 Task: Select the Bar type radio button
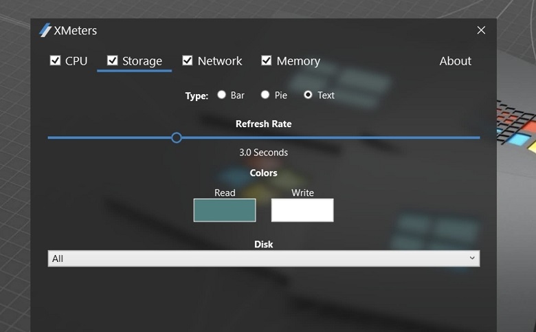(x=222, y=95)
